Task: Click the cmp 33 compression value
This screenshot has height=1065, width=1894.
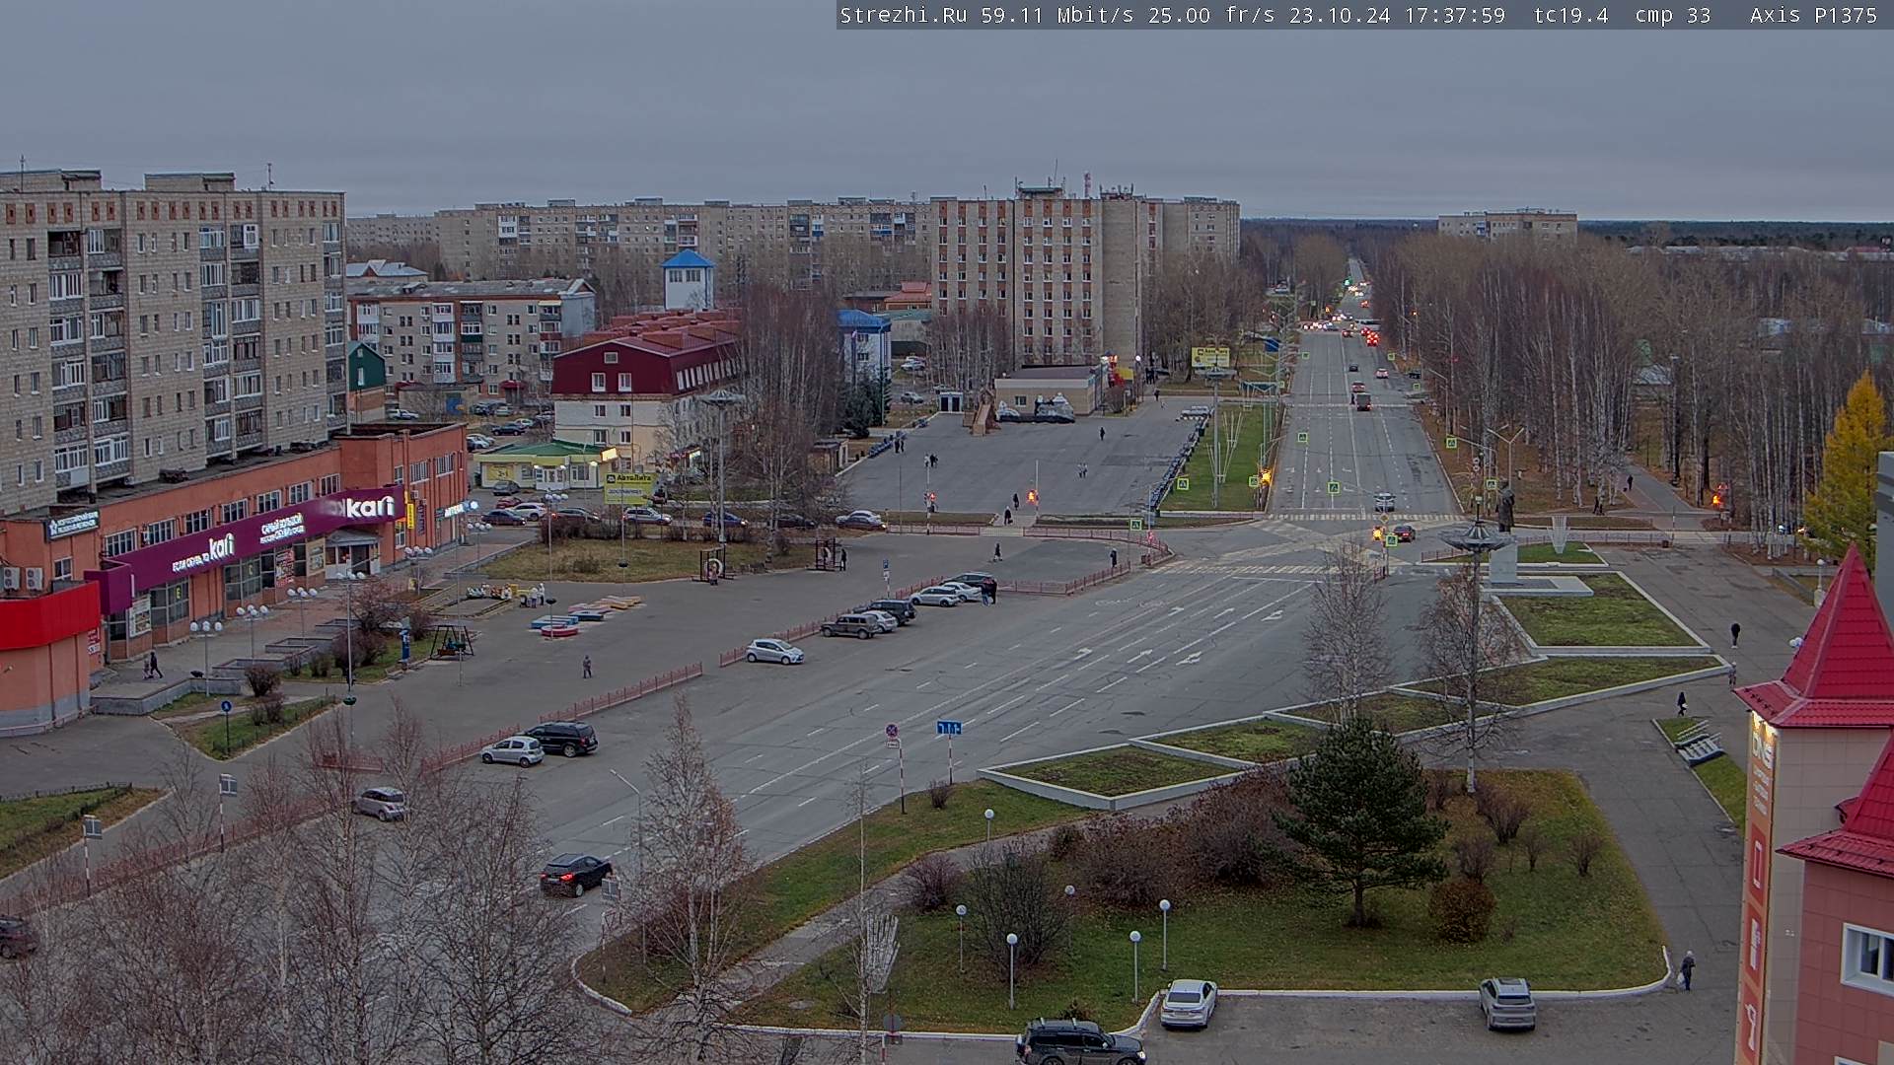Action: [x=1673, y=15]
